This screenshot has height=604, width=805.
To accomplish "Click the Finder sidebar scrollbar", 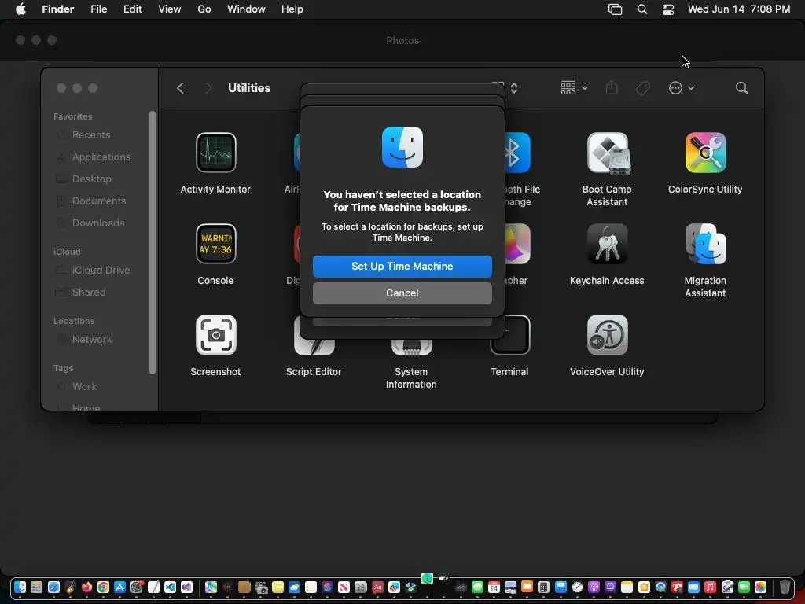I will click(x=152, y=242).
